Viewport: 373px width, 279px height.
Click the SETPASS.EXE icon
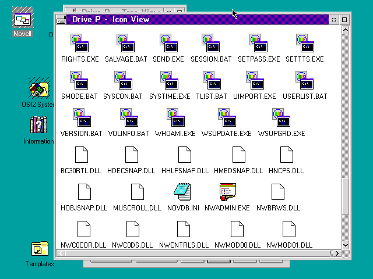point(259,43)
